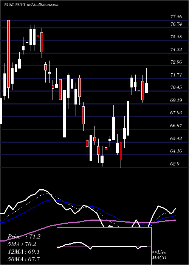Click the 12MA : 69.1 readout
The height and width of the screenshot is (265, 189).
coord(24,252)
